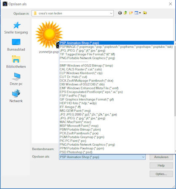Click the Annuleren button

pyautogui.click(x=161, y=157)
